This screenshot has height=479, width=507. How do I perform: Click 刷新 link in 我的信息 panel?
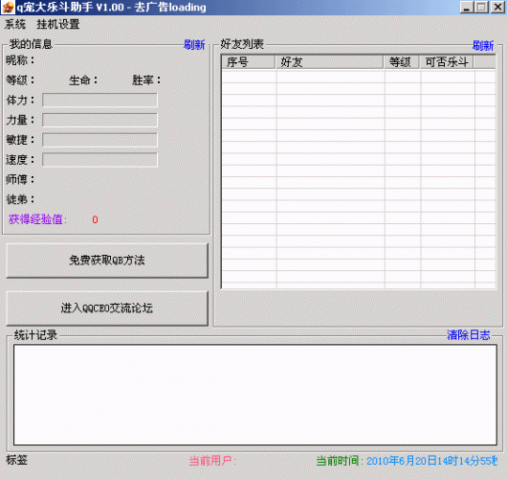tap(194, 45)
